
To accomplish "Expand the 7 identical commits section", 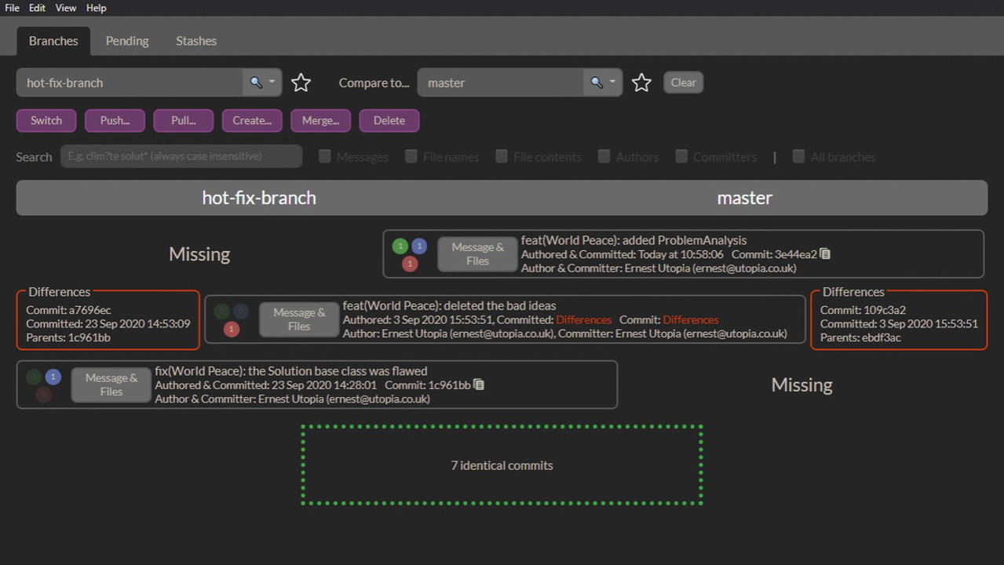I will tap(502, 465).
